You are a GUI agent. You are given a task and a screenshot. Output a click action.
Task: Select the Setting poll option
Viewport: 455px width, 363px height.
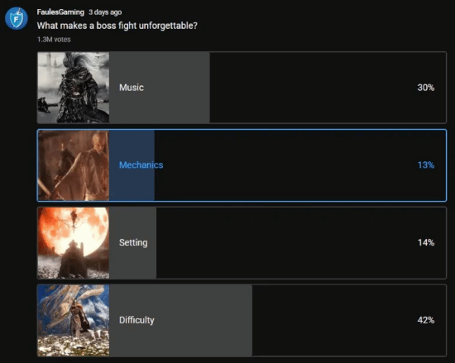click(242, 242)
